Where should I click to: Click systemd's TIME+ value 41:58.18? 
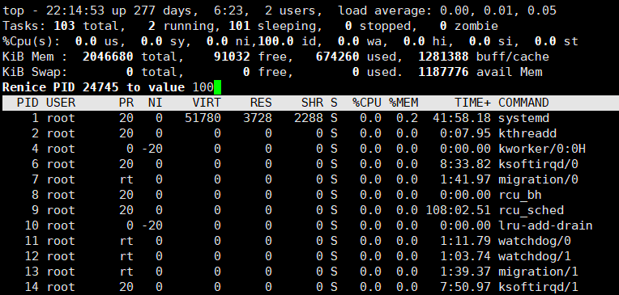462,118
